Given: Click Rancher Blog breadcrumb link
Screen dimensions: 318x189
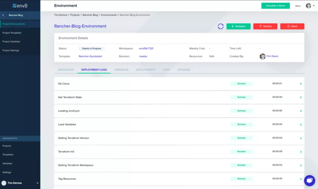Looking at the screenshot, I should [x=90, y=15].
